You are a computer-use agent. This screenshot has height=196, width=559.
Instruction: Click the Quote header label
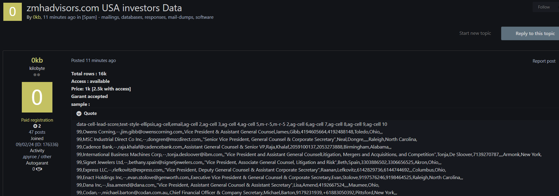point(90,113)
